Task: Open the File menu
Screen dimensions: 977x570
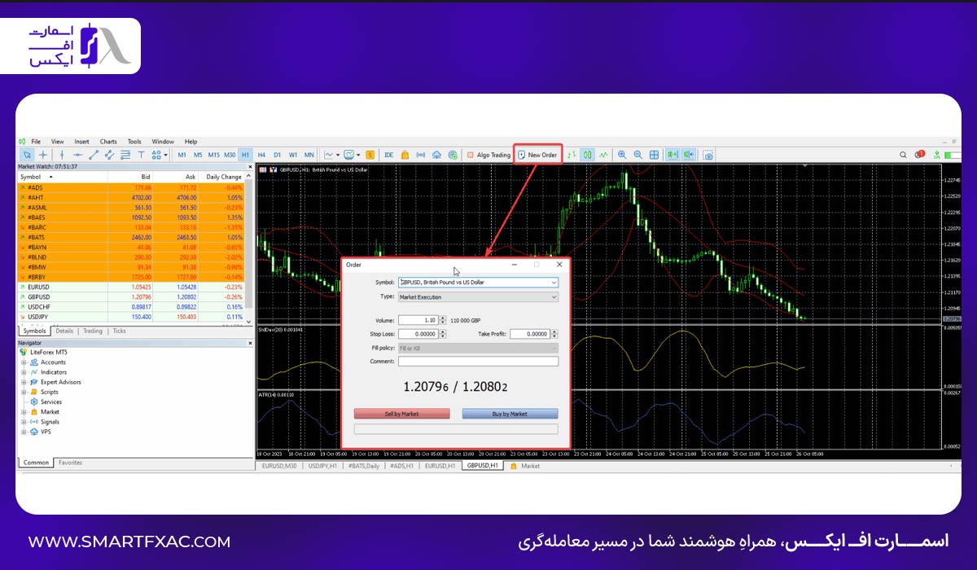Action: [36, 142]
